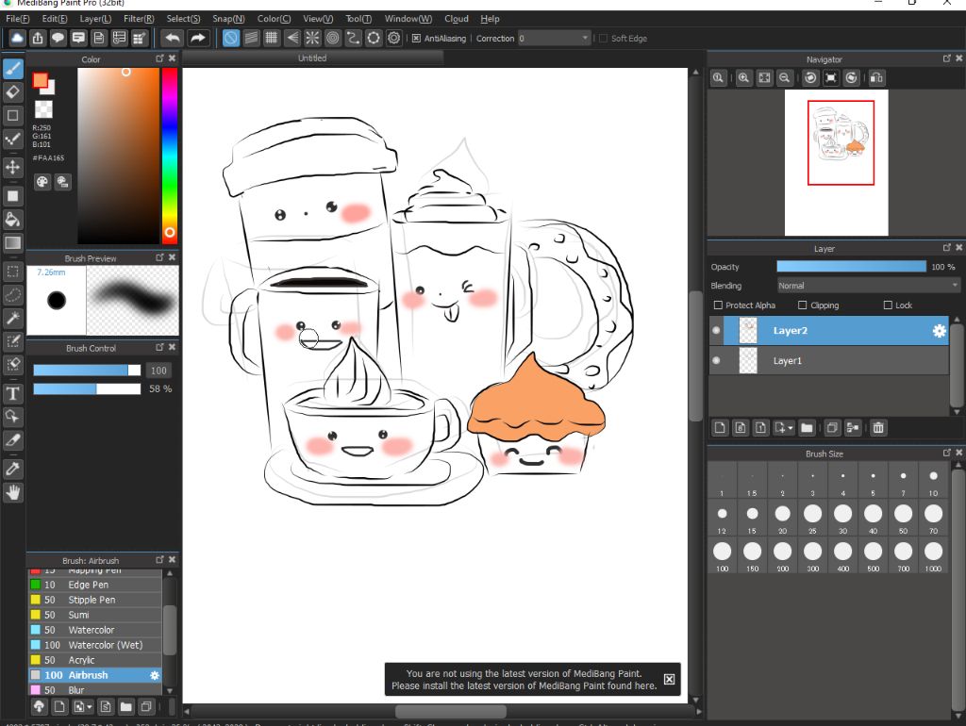Hide Layer1 visibility
966x726 pixels.
[716, 361]
